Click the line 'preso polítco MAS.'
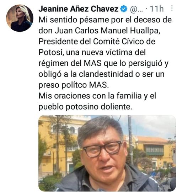The height and width of the screenshot is (192, 182). 74,85
